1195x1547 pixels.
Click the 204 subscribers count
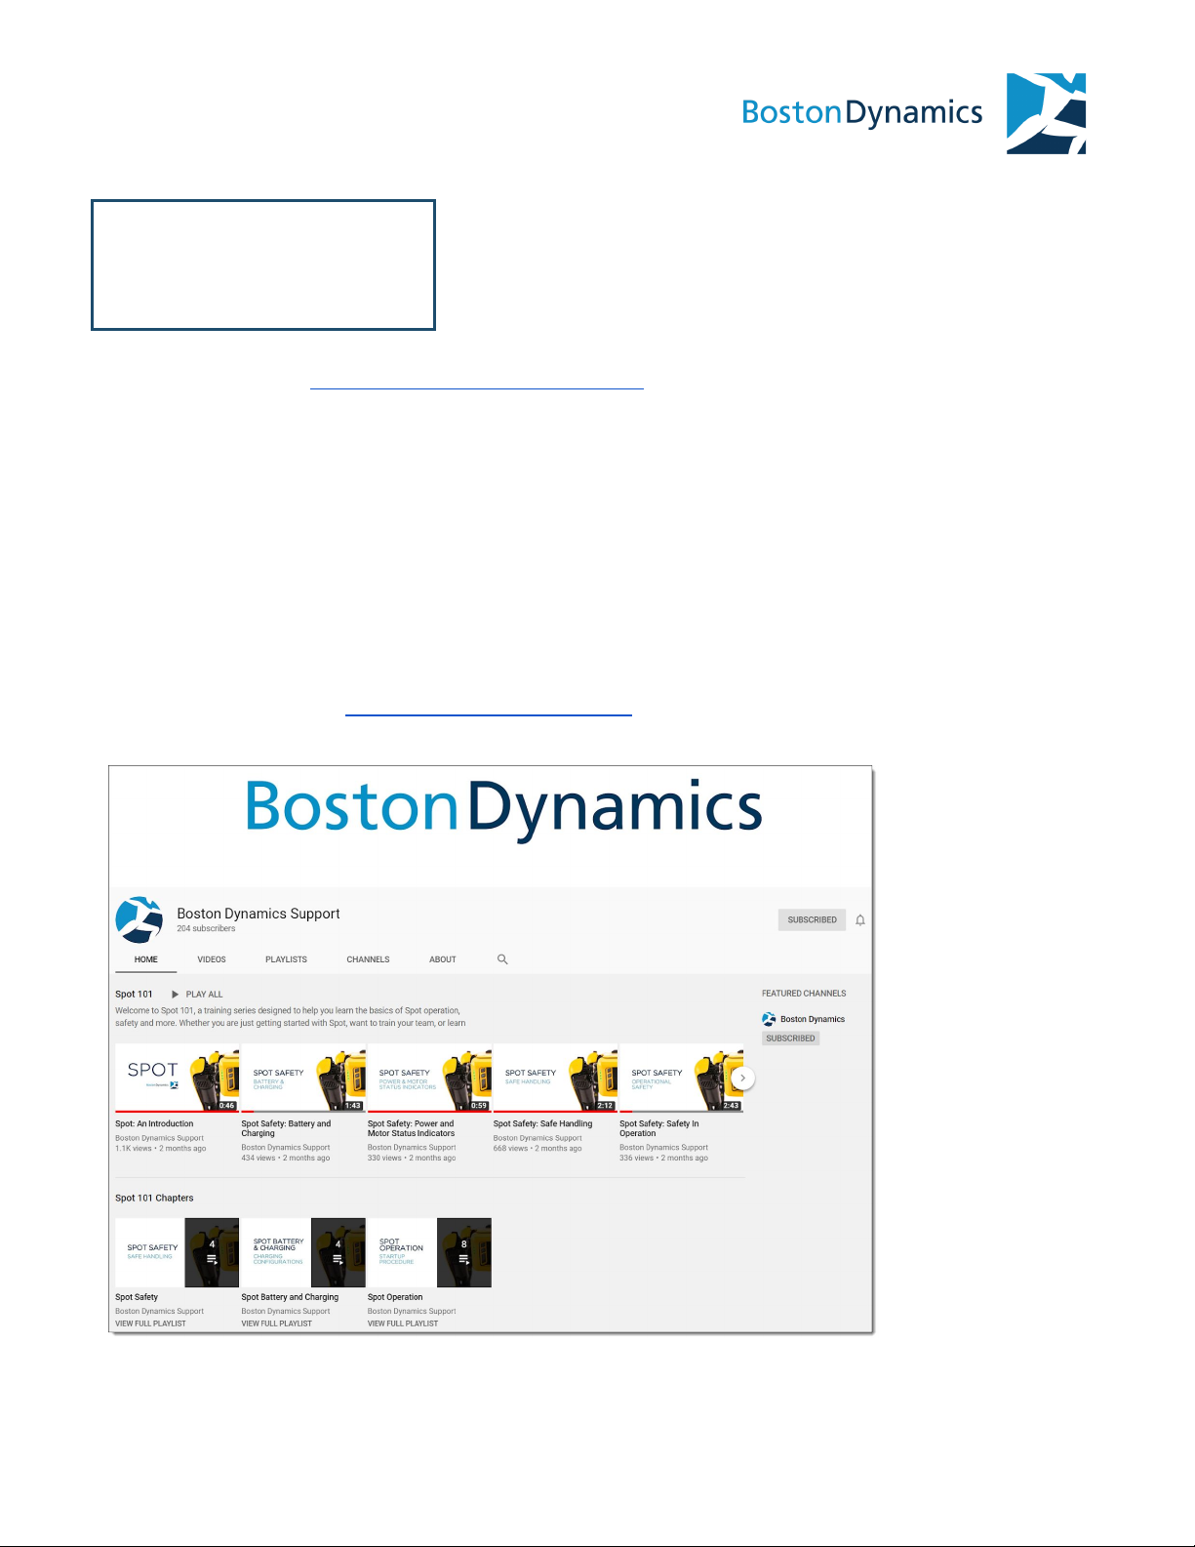coord(206,929)
